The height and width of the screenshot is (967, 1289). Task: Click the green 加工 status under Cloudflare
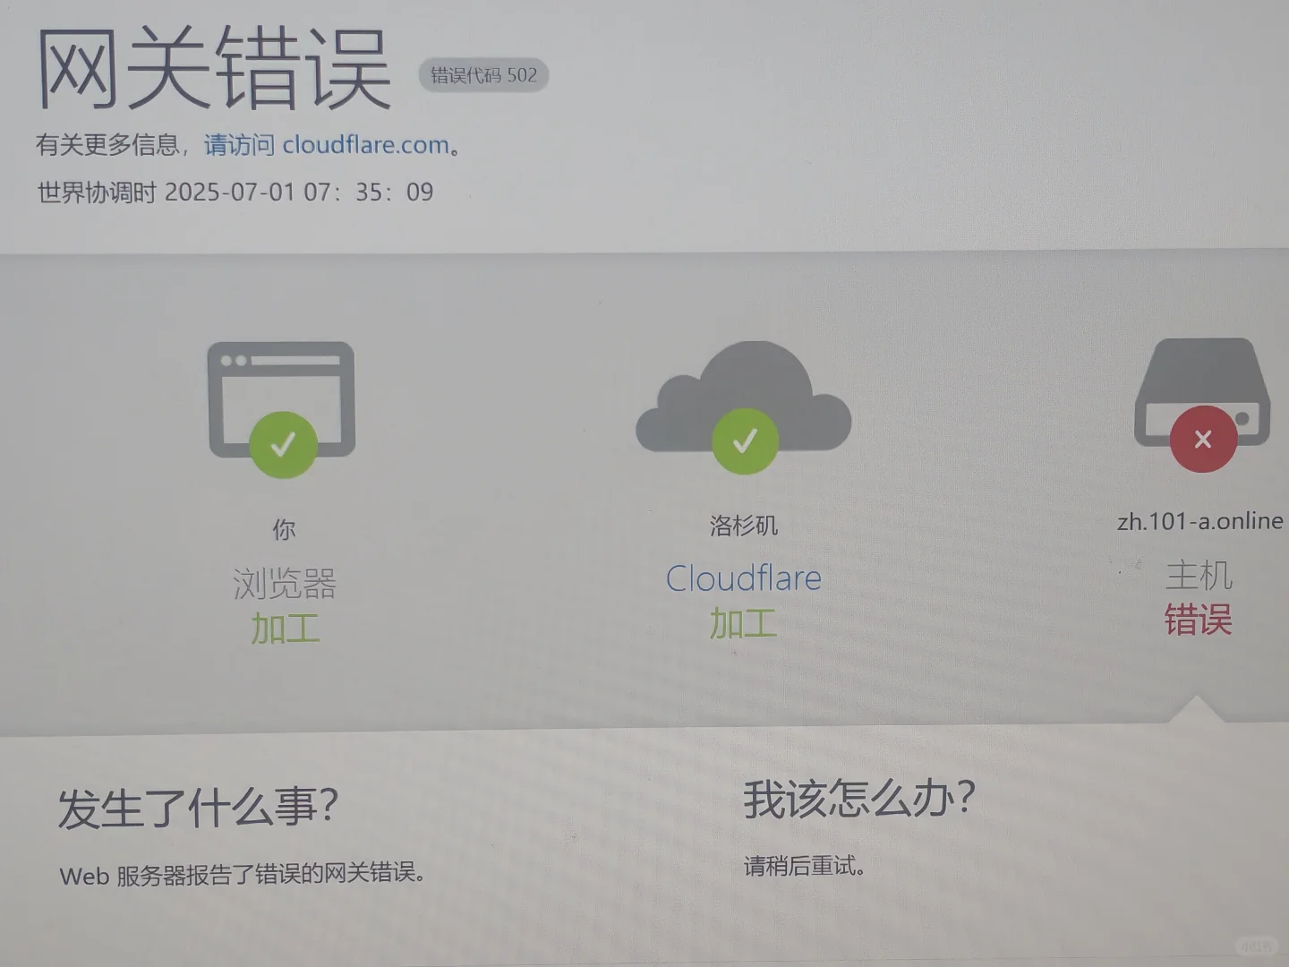click(x=744, y=624)
